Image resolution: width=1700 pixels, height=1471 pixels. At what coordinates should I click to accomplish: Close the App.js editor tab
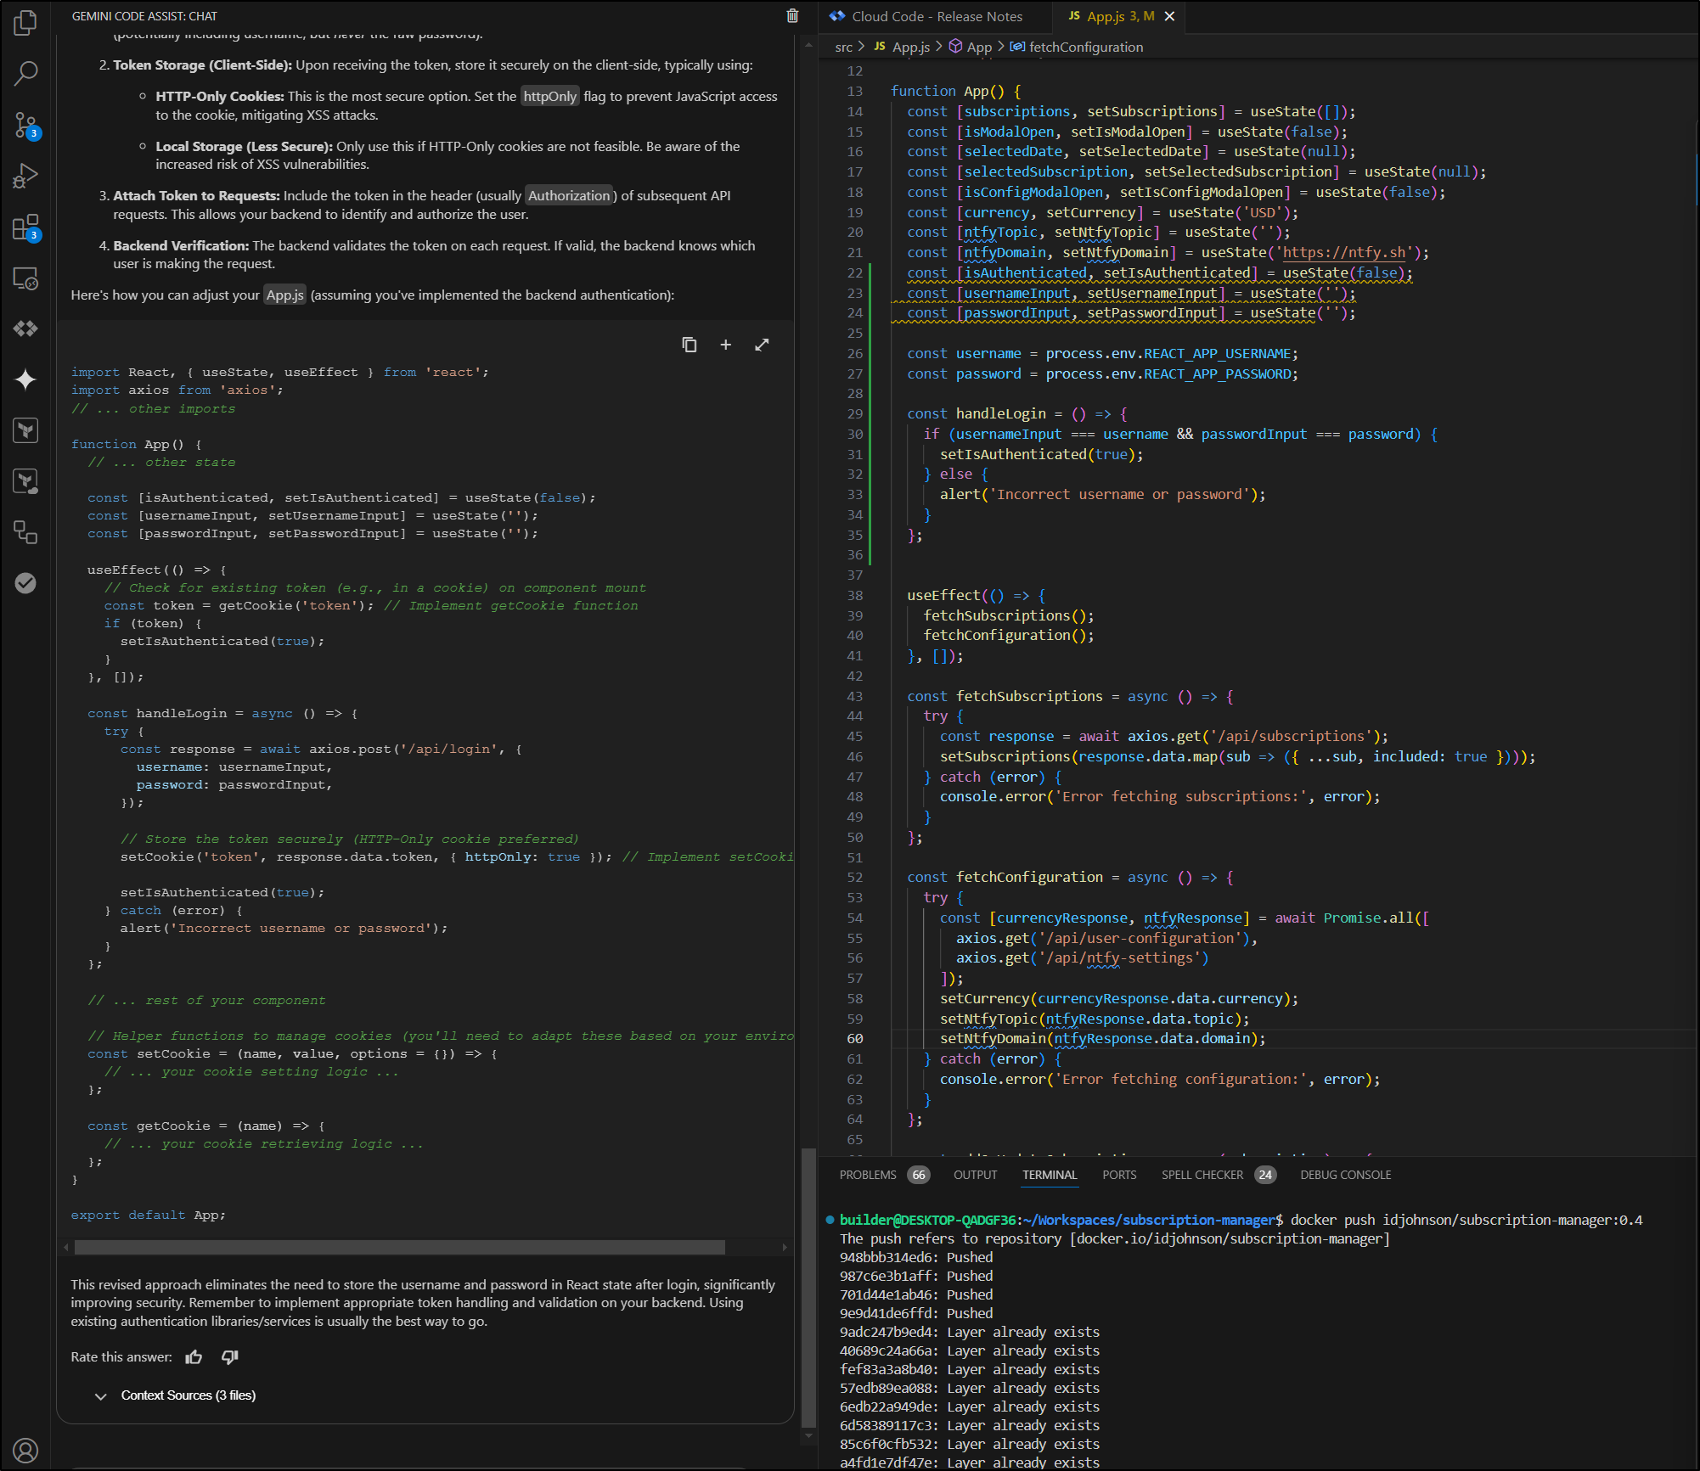(1169, 16)
